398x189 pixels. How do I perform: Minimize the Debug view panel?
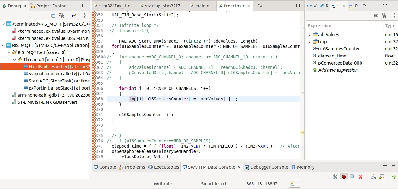[x=76, y=6]
